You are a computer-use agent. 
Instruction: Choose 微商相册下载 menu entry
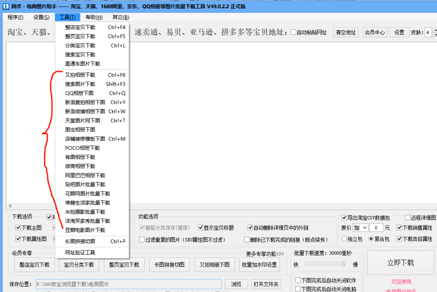92,166
